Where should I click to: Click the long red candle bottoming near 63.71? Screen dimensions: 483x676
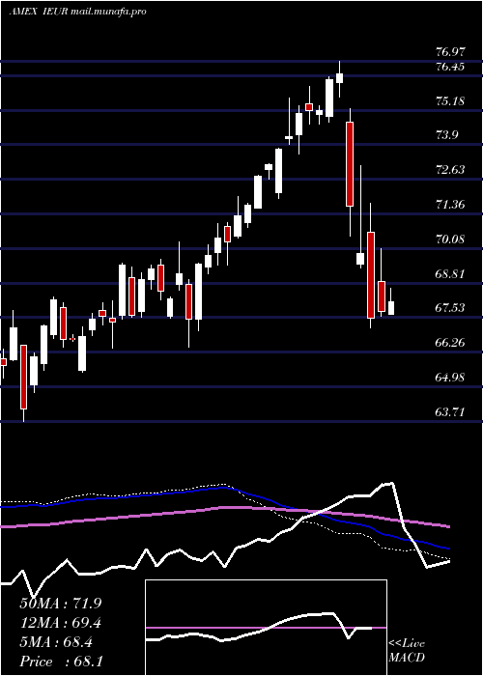tap(23, 377)
